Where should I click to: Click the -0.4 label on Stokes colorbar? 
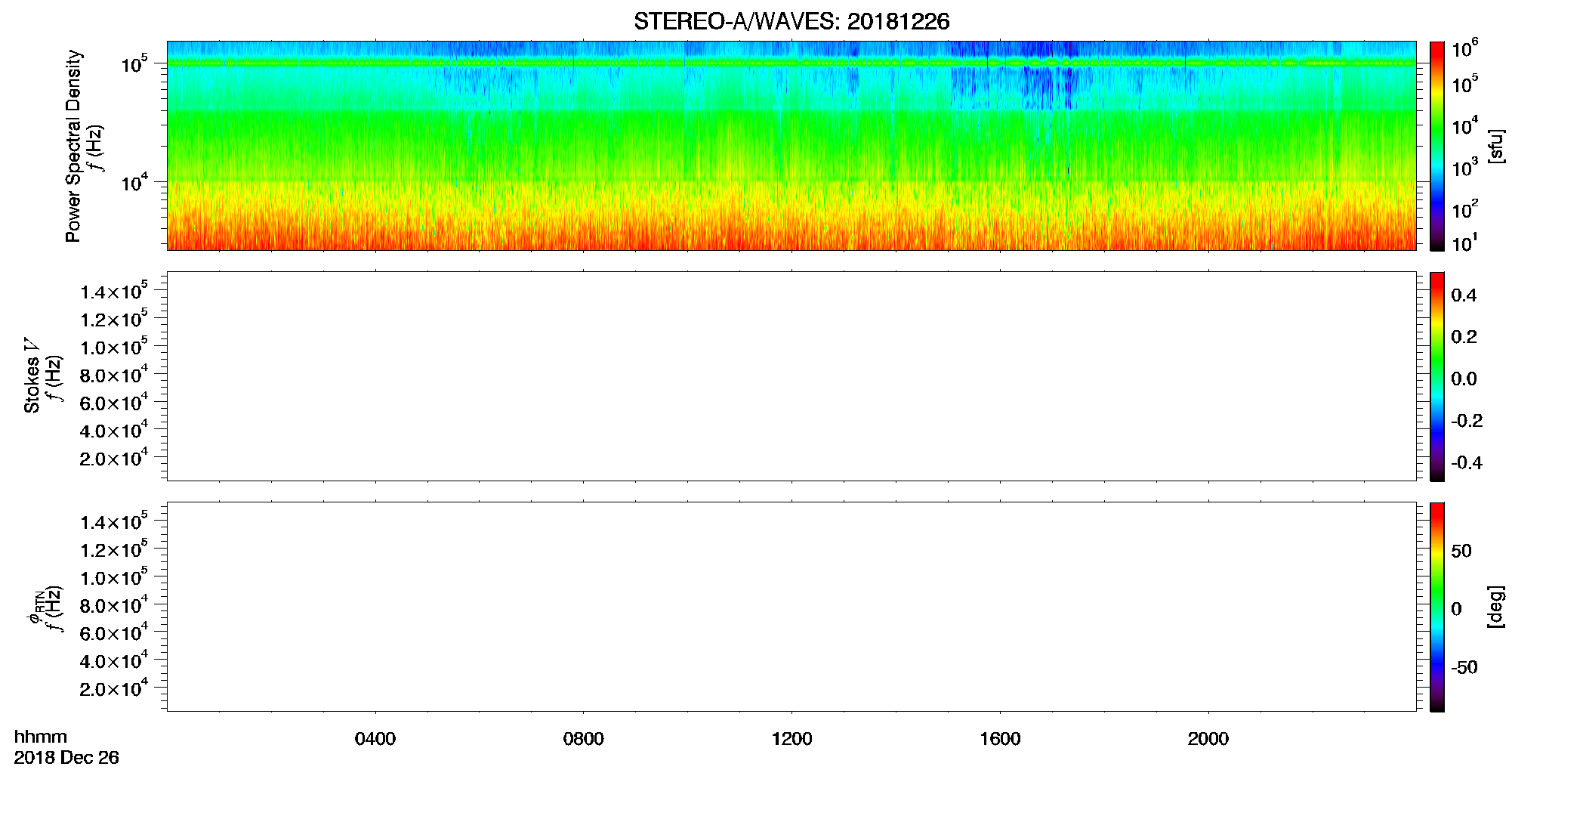pos(1466,463)
